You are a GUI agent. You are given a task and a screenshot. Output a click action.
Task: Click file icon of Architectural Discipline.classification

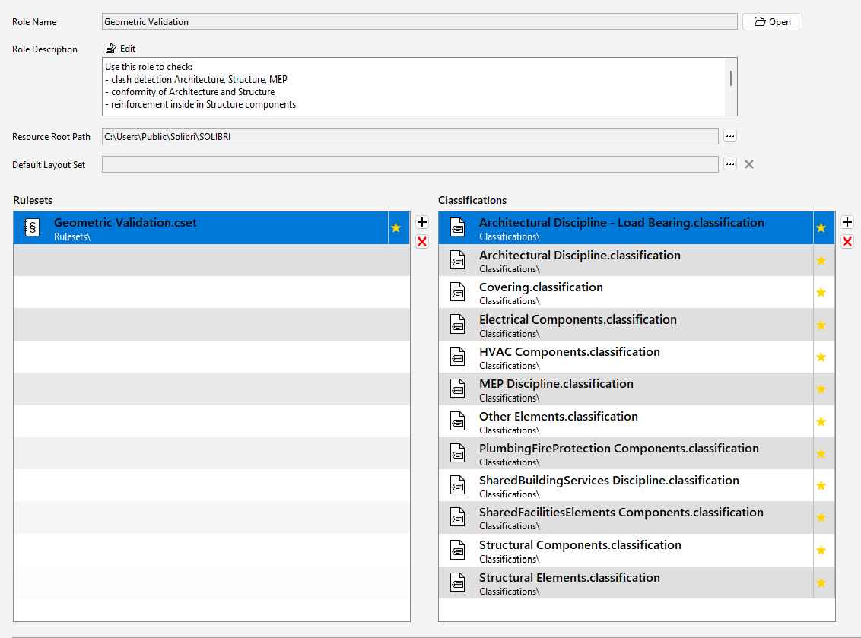pyautogui.click(x=457, y=260)
